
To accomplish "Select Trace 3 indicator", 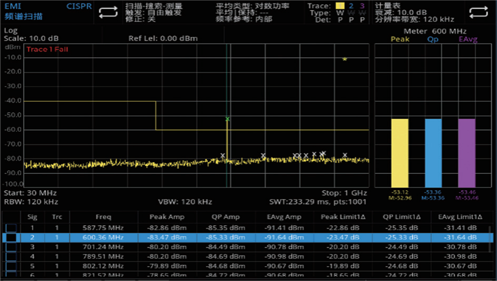I will tap(362, 6).
